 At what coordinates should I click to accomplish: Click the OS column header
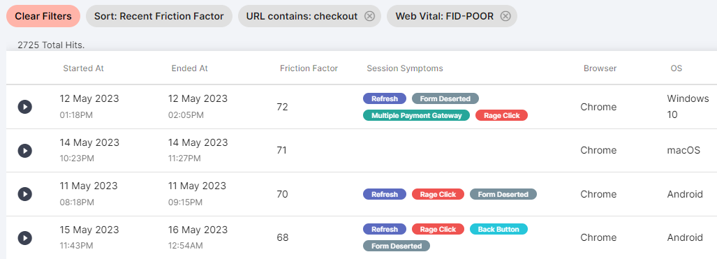click(x=677, y=68)
